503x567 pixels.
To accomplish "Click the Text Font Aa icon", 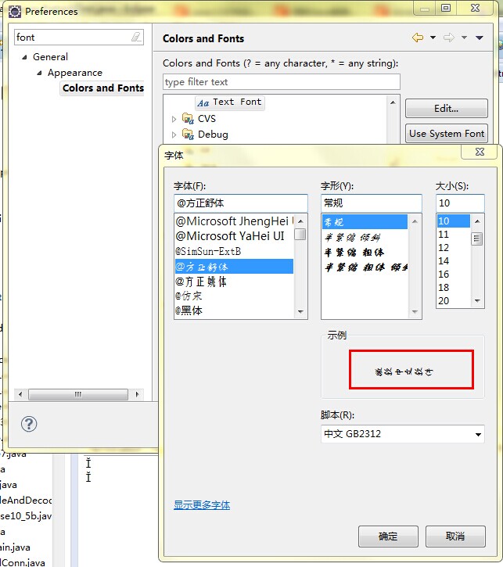I will click(x=203, y=102).
